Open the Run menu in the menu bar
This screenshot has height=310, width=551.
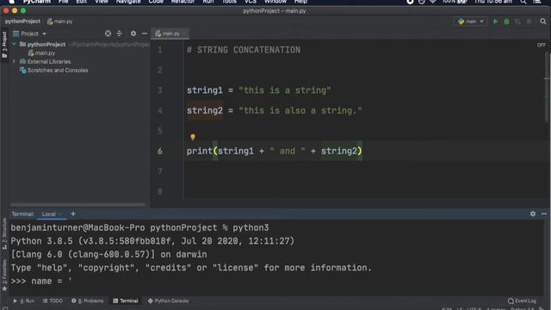tap(208, 2)
